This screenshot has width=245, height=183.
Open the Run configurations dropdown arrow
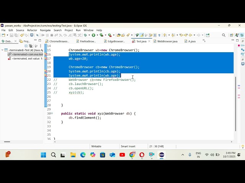[97, 35]
